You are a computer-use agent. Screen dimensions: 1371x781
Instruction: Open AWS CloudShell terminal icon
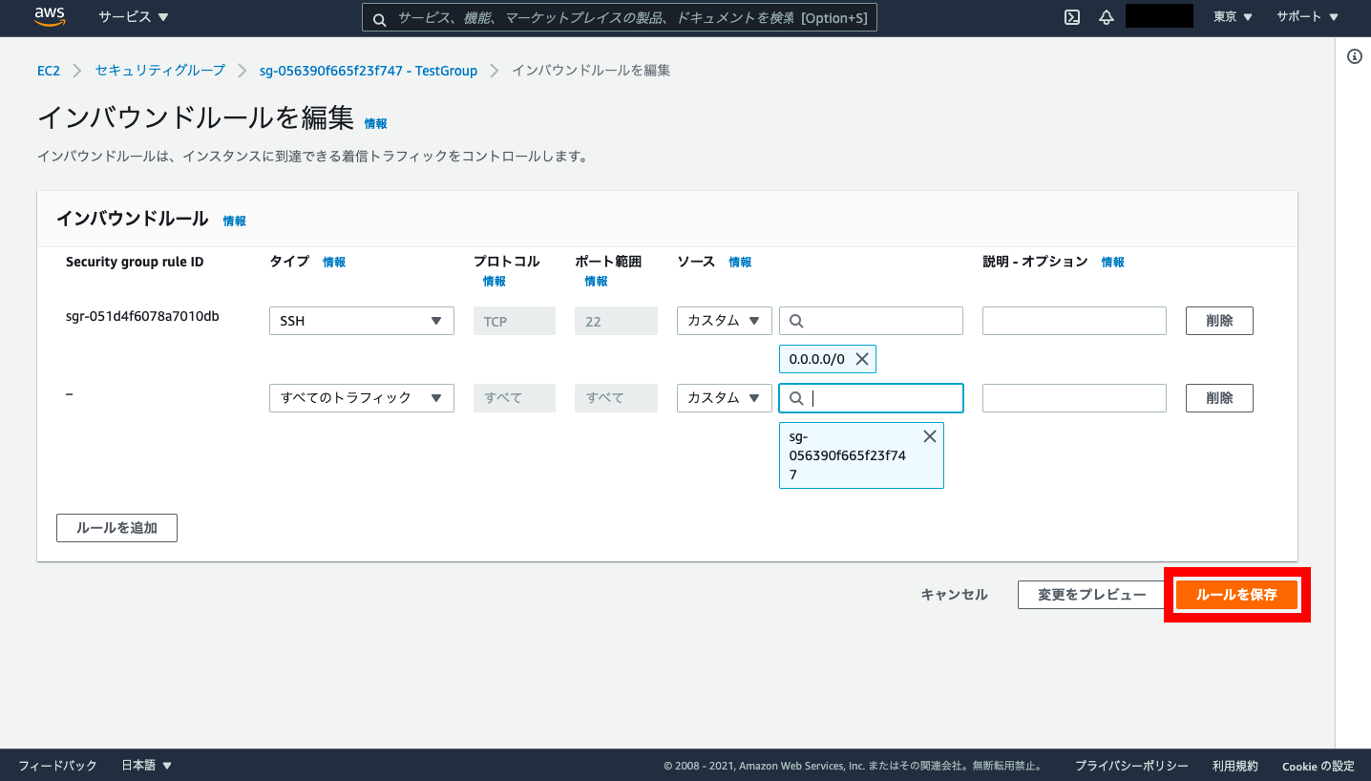coord(1072,17)
